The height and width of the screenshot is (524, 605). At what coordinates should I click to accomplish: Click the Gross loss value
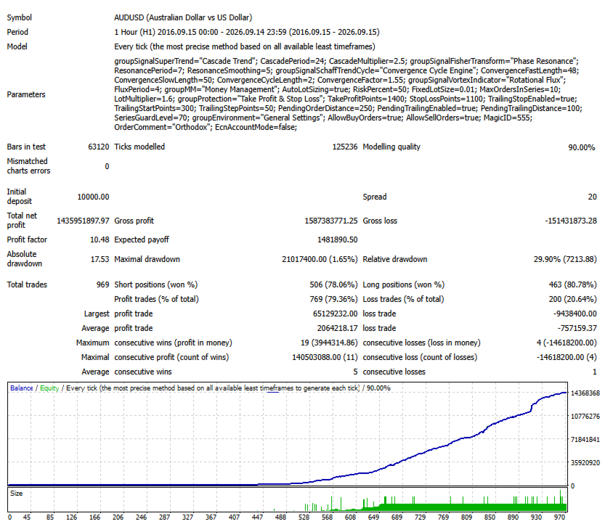tap(571, 221)
